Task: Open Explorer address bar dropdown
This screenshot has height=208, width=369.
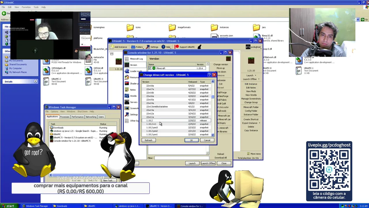Action: [x=358, y=20]
